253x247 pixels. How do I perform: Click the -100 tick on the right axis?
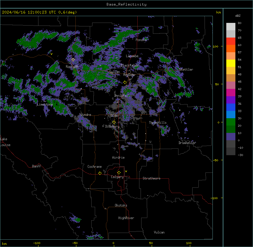coord(215,198)
